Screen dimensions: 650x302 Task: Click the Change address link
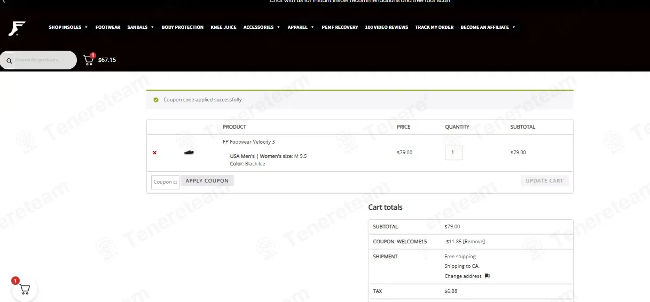pos(464,276)
